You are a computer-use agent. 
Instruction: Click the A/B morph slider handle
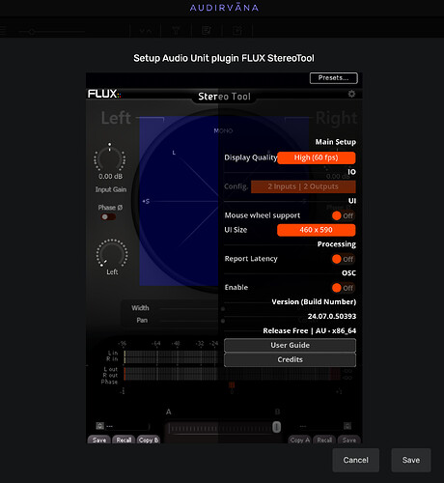click(277, 427)
